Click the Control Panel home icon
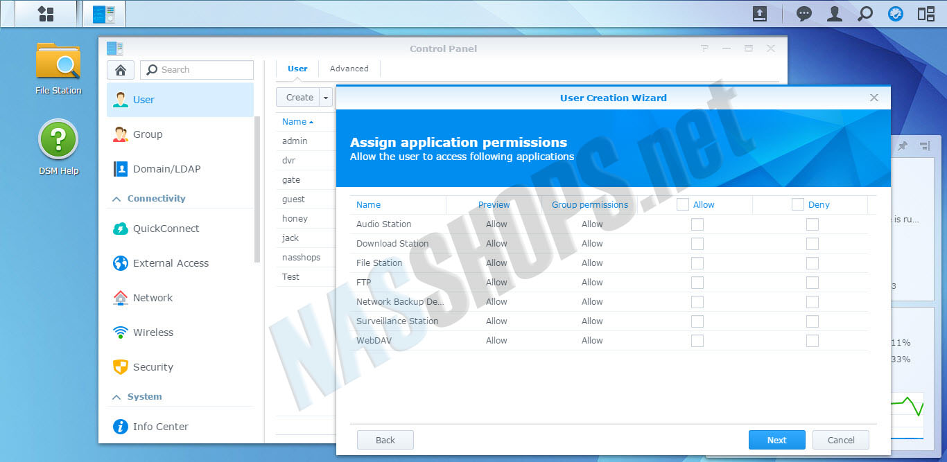Screen dimensions: 947x462 coord(121,70)
